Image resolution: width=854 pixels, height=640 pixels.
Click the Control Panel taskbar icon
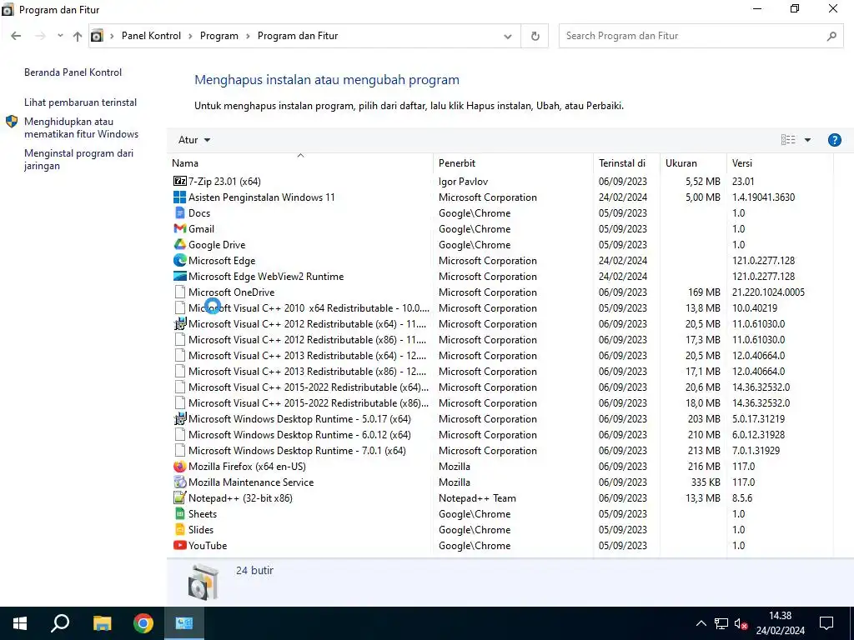click(x=184, y=623)
